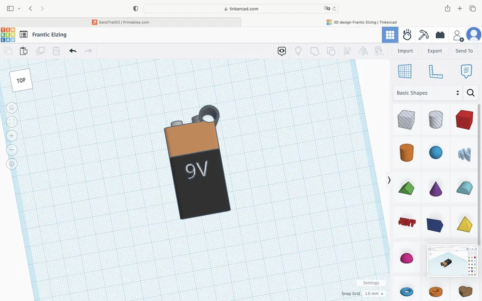
Task: Open the Notes tool icon
Action: click(x=466, y=71)
